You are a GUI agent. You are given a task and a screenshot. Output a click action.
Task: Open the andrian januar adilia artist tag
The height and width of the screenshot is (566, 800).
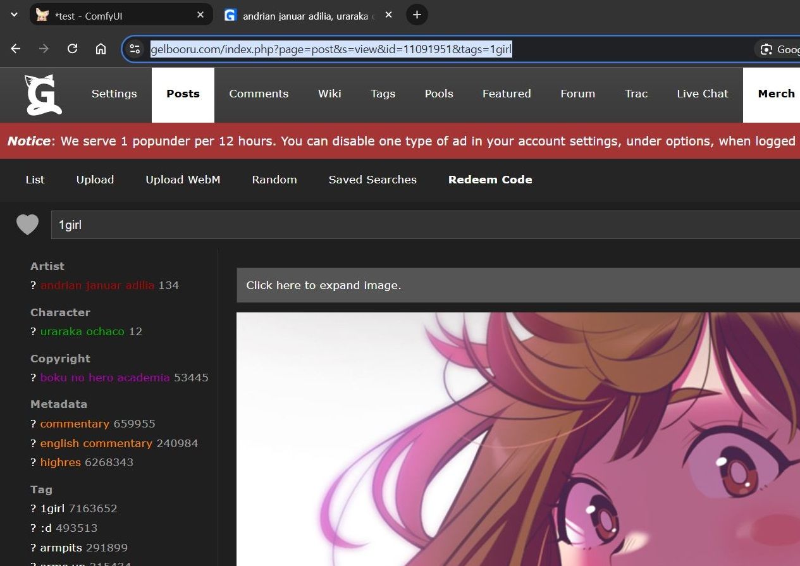[x=97, y=285]
